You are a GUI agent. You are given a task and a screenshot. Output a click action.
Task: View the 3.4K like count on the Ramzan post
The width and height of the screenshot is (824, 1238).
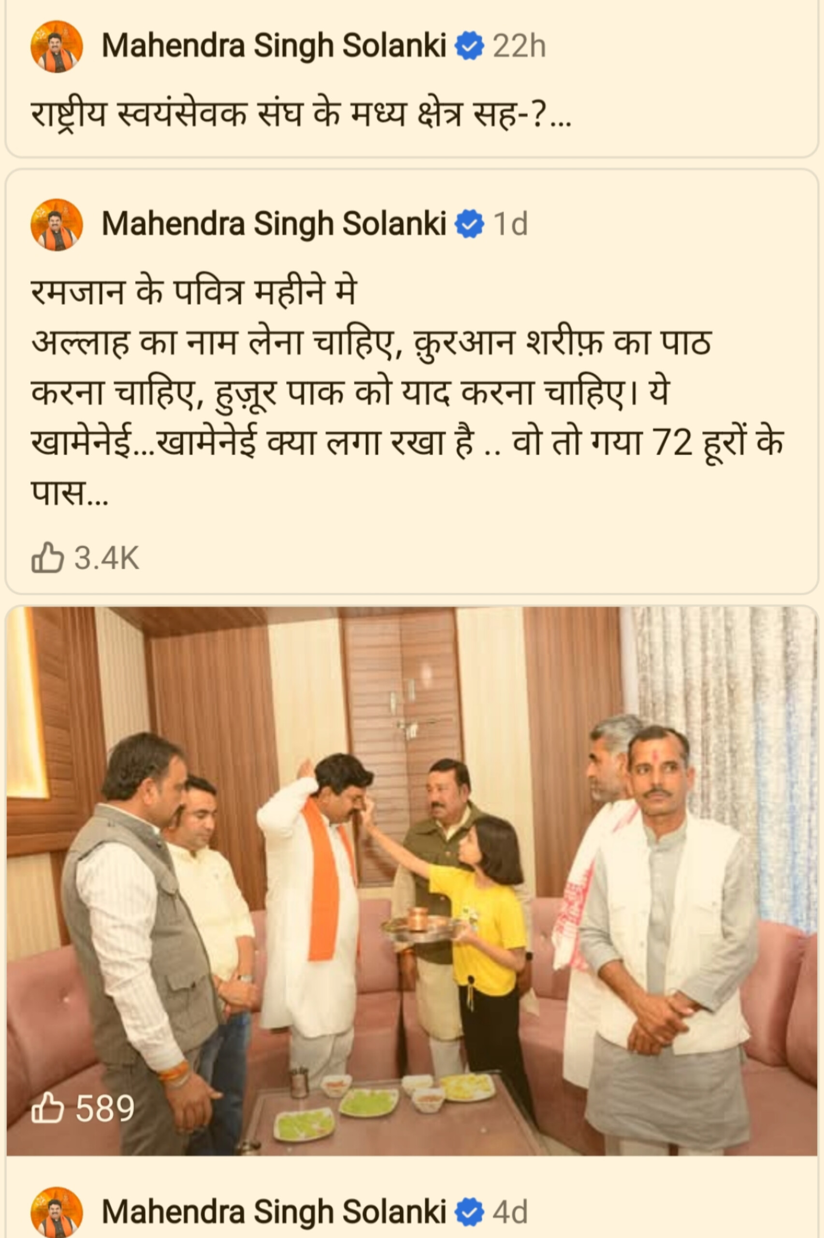pyautogui.click(x=107, y=558)
